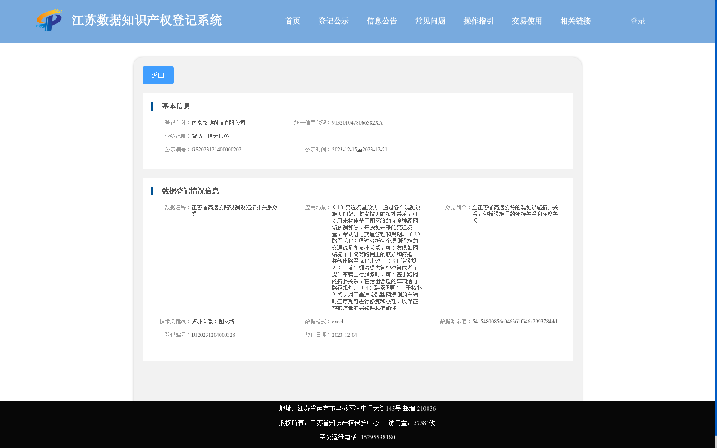Select publication number GS2023121400000202
The image size is (717, 448).
(x=216, y=150)
